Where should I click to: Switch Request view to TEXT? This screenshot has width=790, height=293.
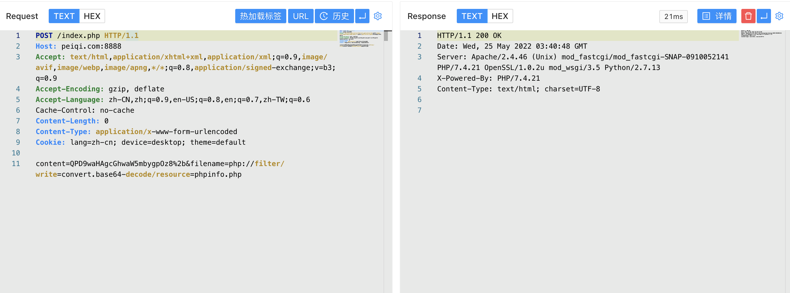point(64,16)
